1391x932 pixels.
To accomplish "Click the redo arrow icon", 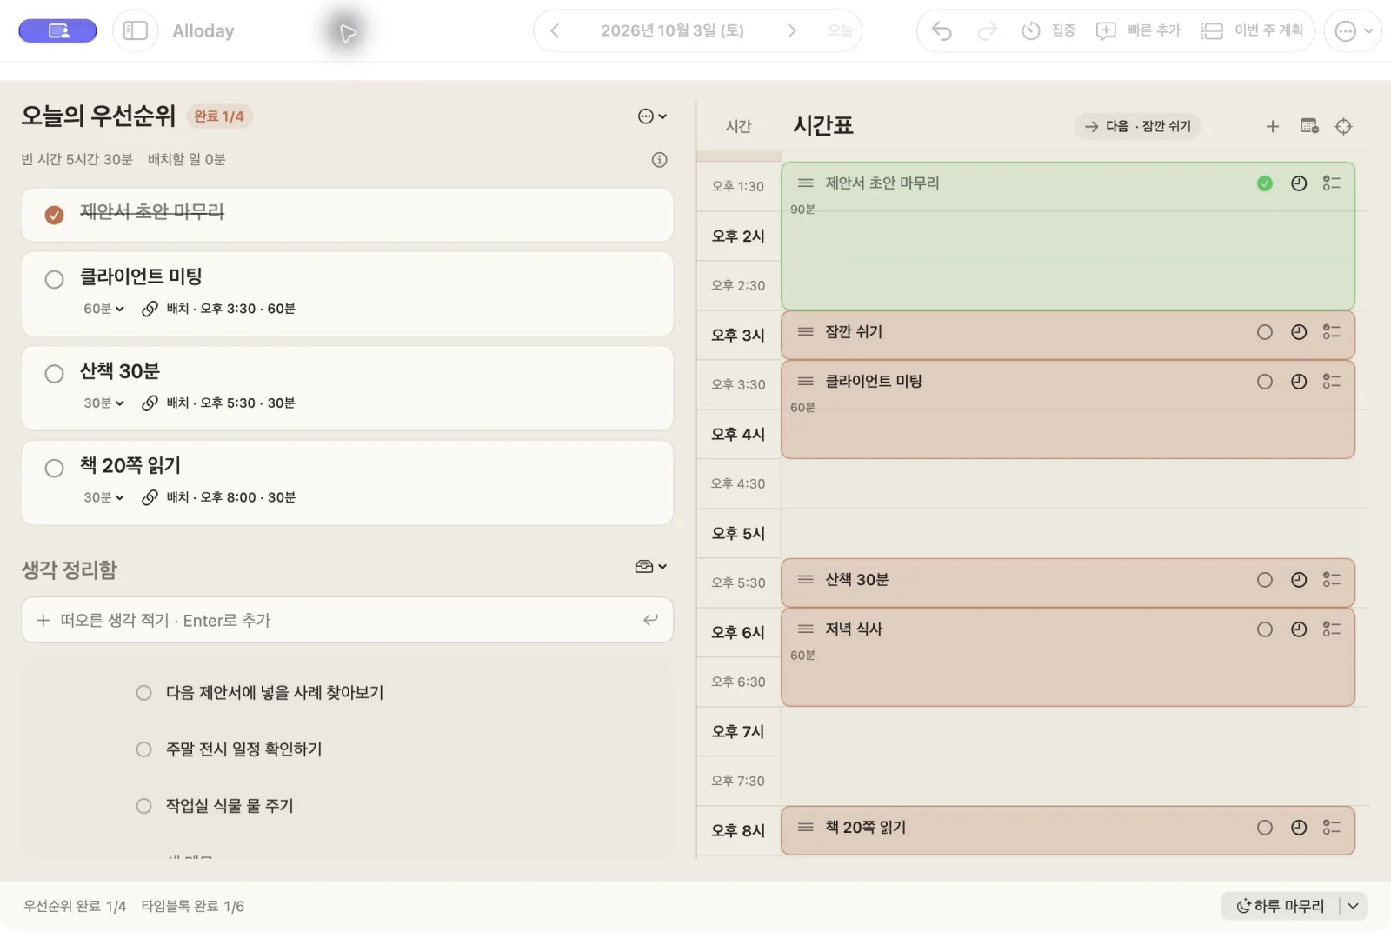I will tap(987, 31).
